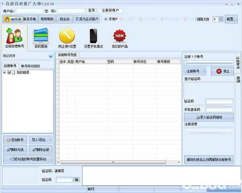Sort by 帐号等级 column header

(x=169, y=62)
